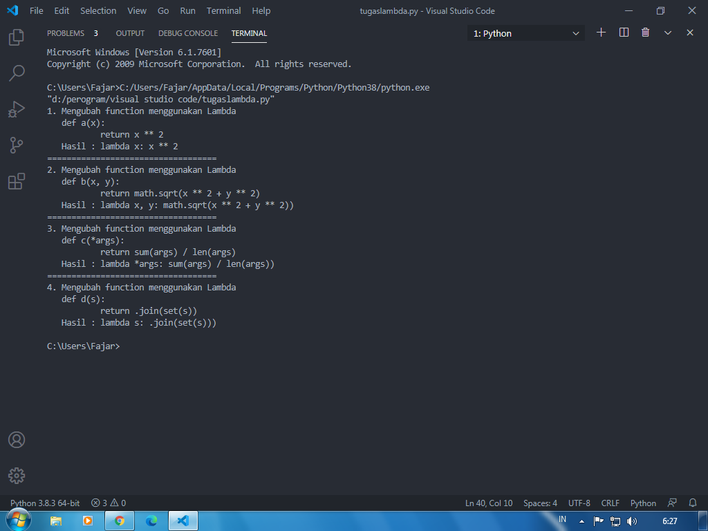Click the feedback icon in status bar
The height and width of the screenshot is (531, 708).
coord(672,503)
